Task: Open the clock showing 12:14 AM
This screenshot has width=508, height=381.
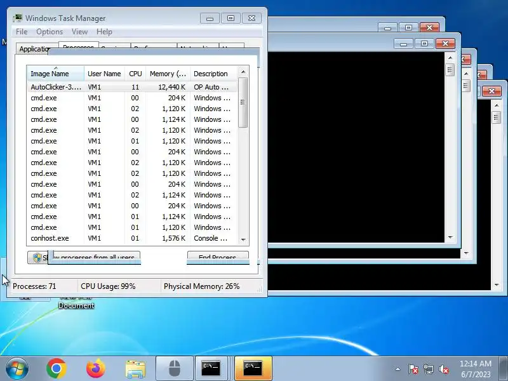Action: pos(475,363)
